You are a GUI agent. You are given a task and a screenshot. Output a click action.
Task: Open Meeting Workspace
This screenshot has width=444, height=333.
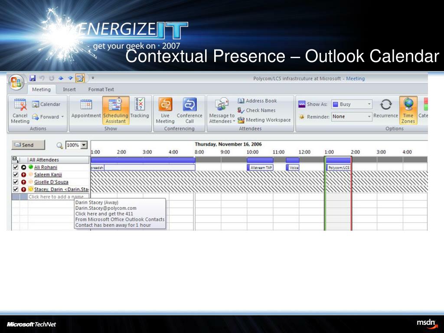click(x=264, y=120)
